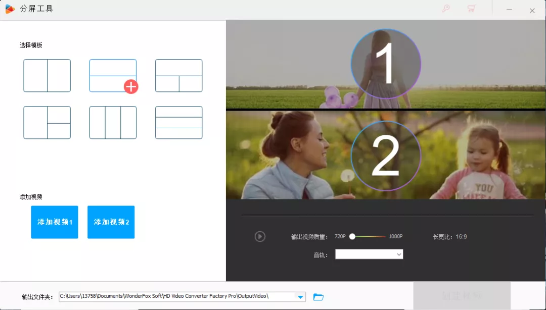Expand the audio track dropdown
The image size is (546, 310).
click(369, 254)
